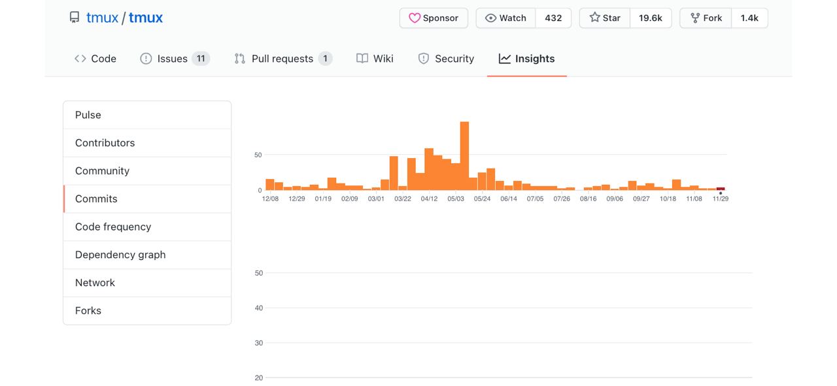Click the Insights graph icon
Screen dimensions: 837x386
[505, 59]
